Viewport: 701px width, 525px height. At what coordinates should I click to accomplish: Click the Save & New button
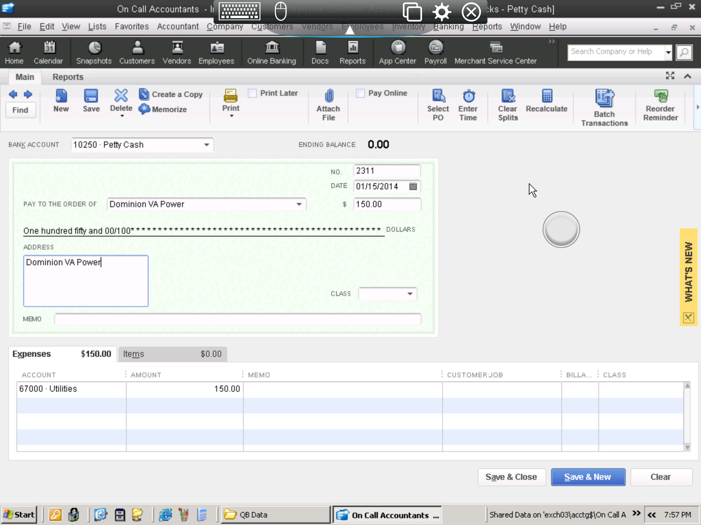click(x=587, y=477)
